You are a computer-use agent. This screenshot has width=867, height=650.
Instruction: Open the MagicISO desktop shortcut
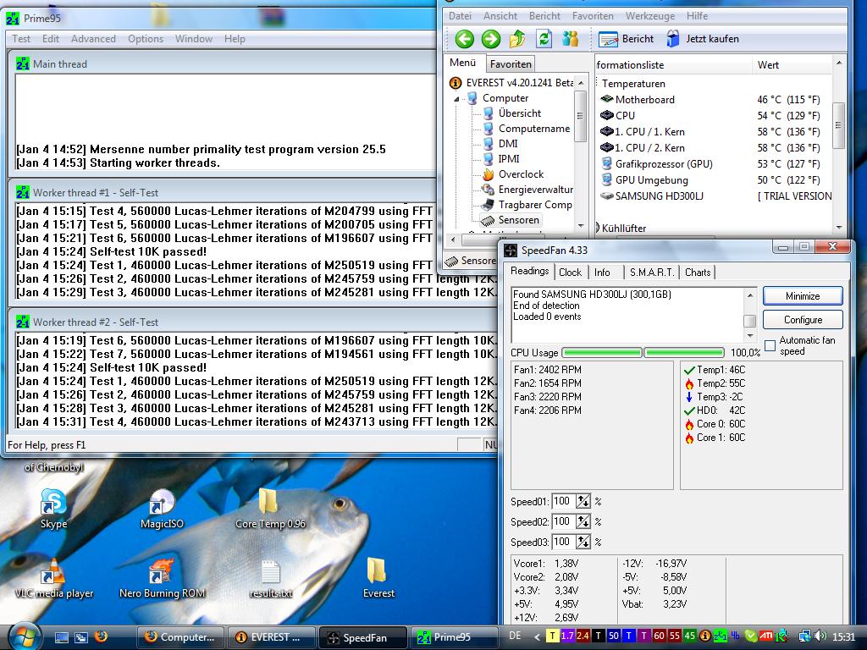[x=162, y=509]
